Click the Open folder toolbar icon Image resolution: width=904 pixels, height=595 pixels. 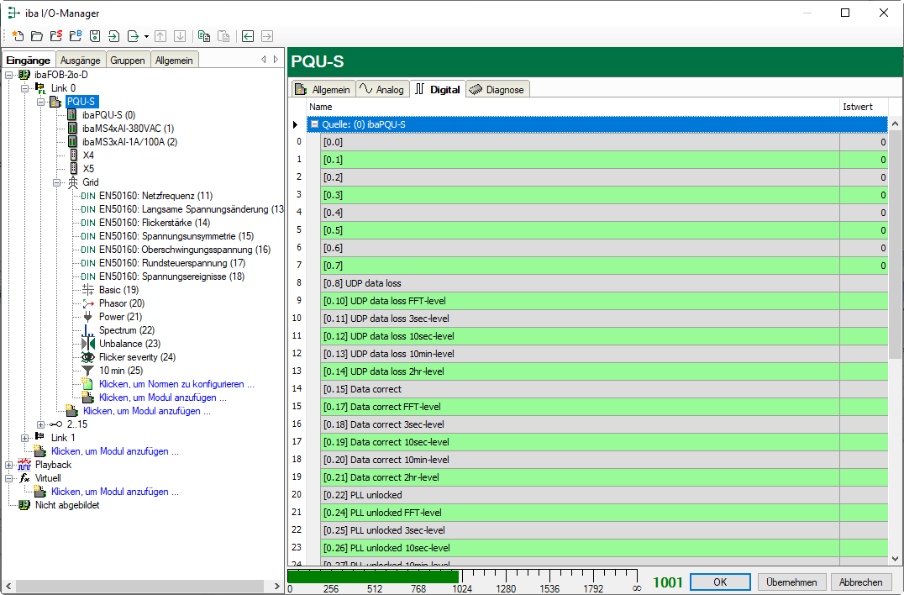[36, 36]
